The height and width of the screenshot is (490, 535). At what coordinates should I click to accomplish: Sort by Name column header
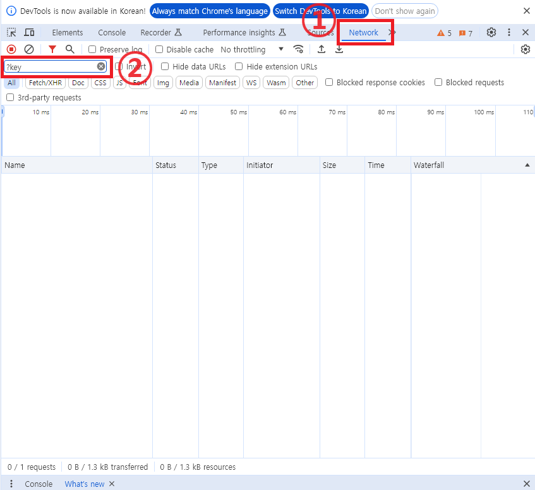[77, 165]
